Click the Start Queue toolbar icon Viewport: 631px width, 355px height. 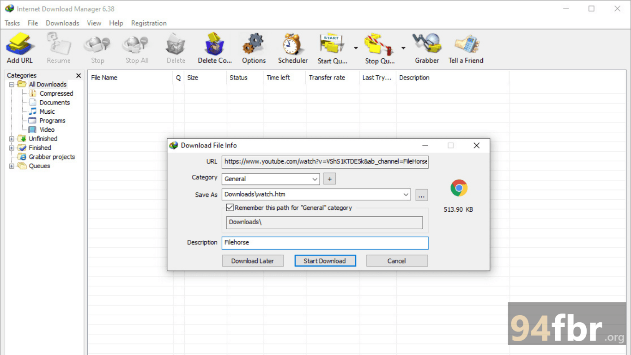[x=332, y=48]
